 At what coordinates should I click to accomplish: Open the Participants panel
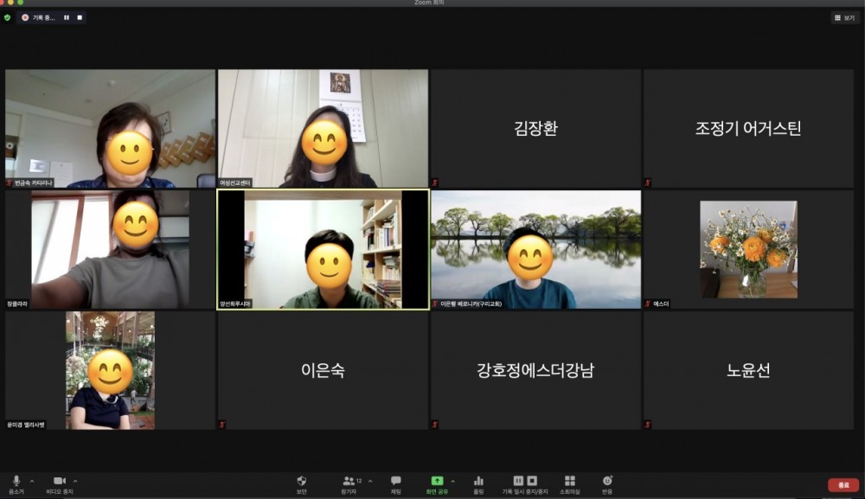(x=349, y=482)
